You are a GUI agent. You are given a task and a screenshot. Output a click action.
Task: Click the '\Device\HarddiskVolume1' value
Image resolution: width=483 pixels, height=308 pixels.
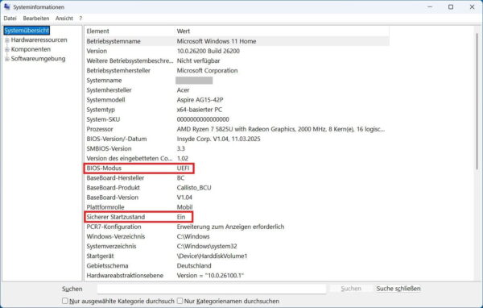click(212, 256)
